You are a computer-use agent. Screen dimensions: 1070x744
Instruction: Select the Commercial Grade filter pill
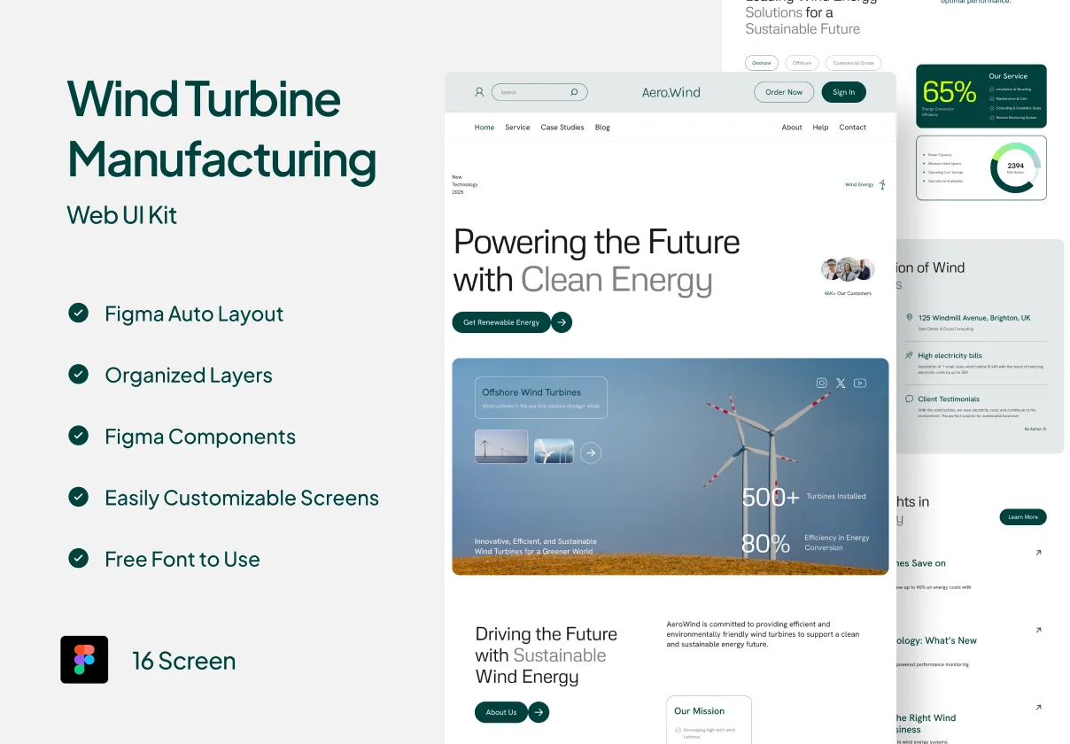point(854,63)
